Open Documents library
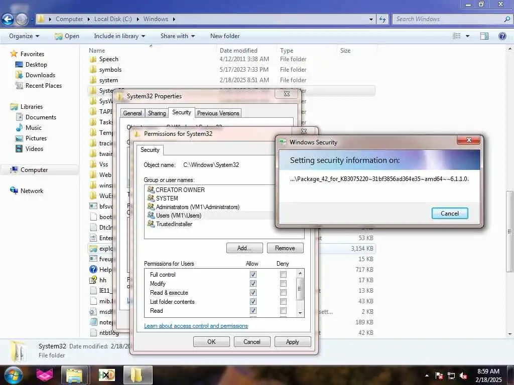Screen dimensions: 514x385 (41, 117)
